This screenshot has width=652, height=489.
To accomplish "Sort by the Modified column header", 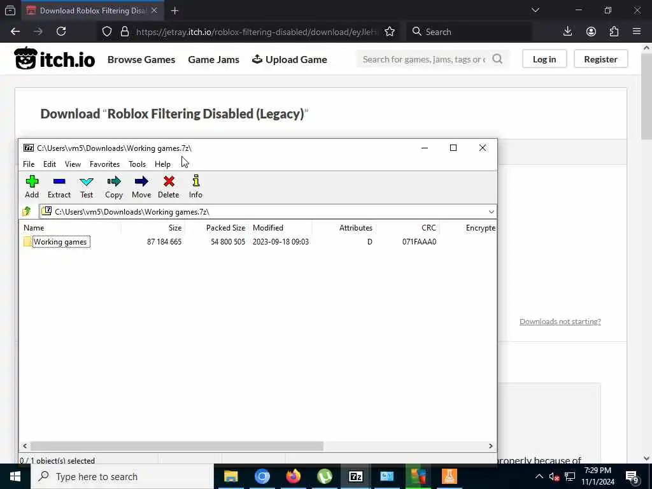I will 268,228.
